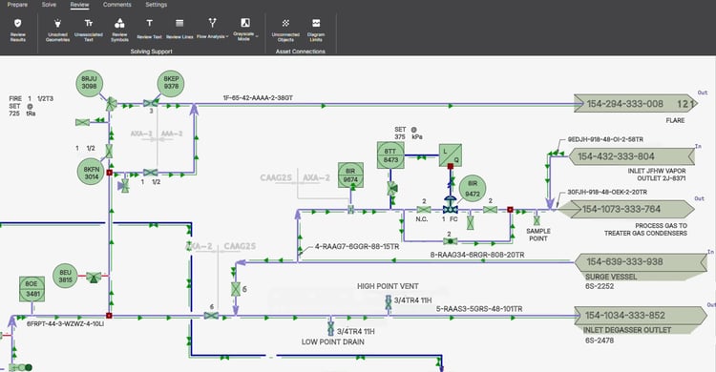Click the 6S-2478 equipment tag
Image resolution: width=716 pixels, height=372 pixels.
(x=600, y=341)
